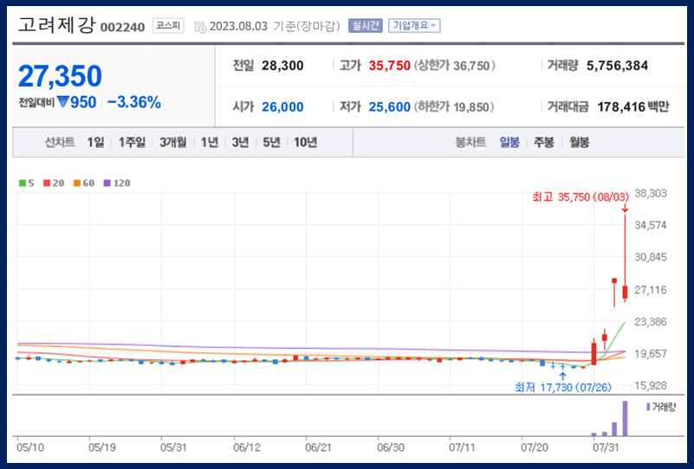Click the 15,928 price axis label
Screen dimensions: 694x469
[x=650, y=386]
